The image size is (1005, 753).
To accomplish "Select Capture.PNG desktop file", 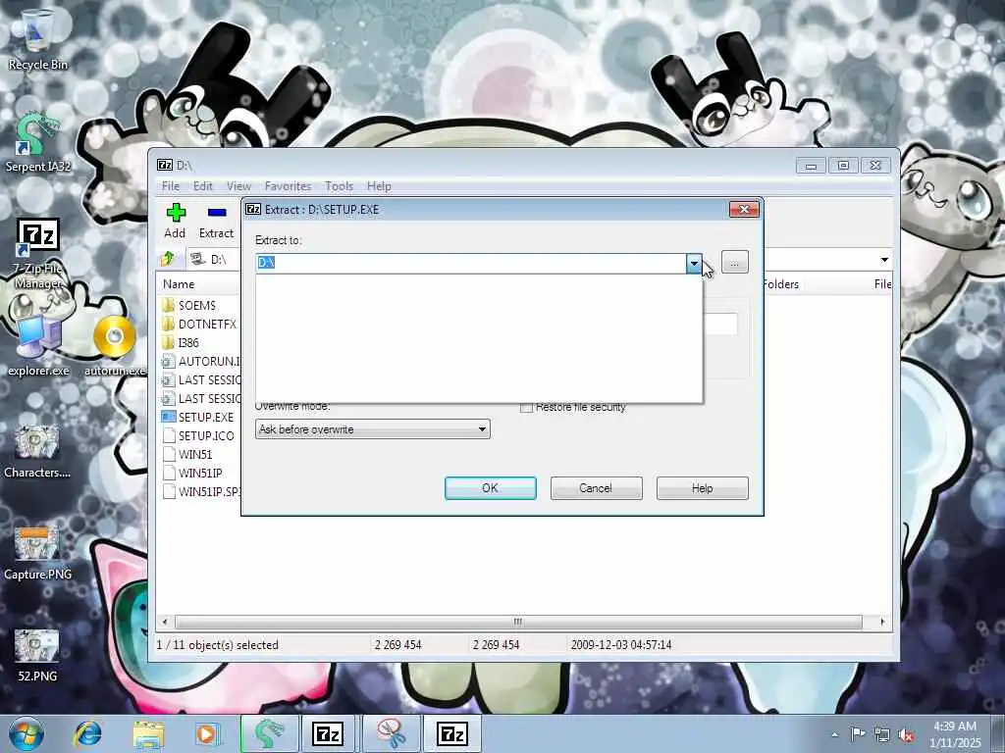I will (37, 553).
